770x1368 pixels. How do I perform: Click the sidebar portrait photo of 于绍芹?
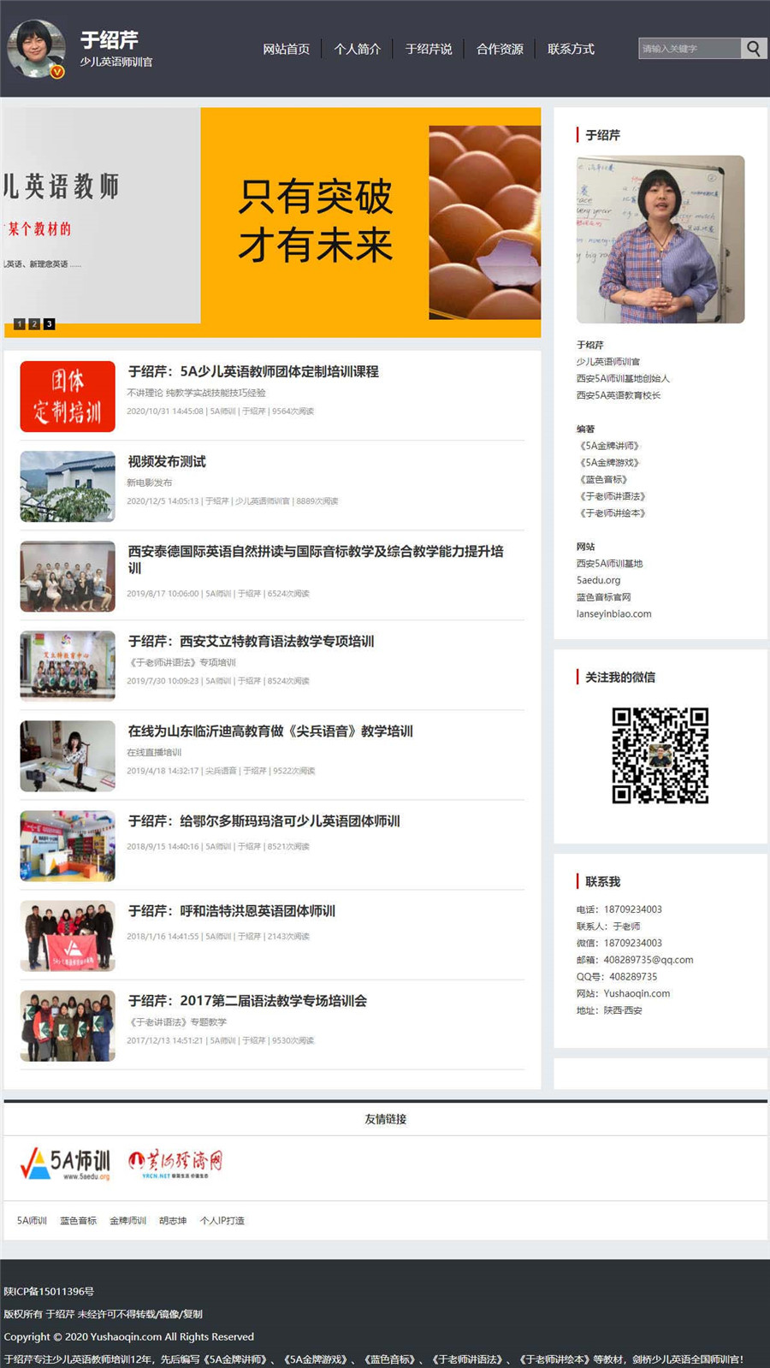[x=660, y=240]
